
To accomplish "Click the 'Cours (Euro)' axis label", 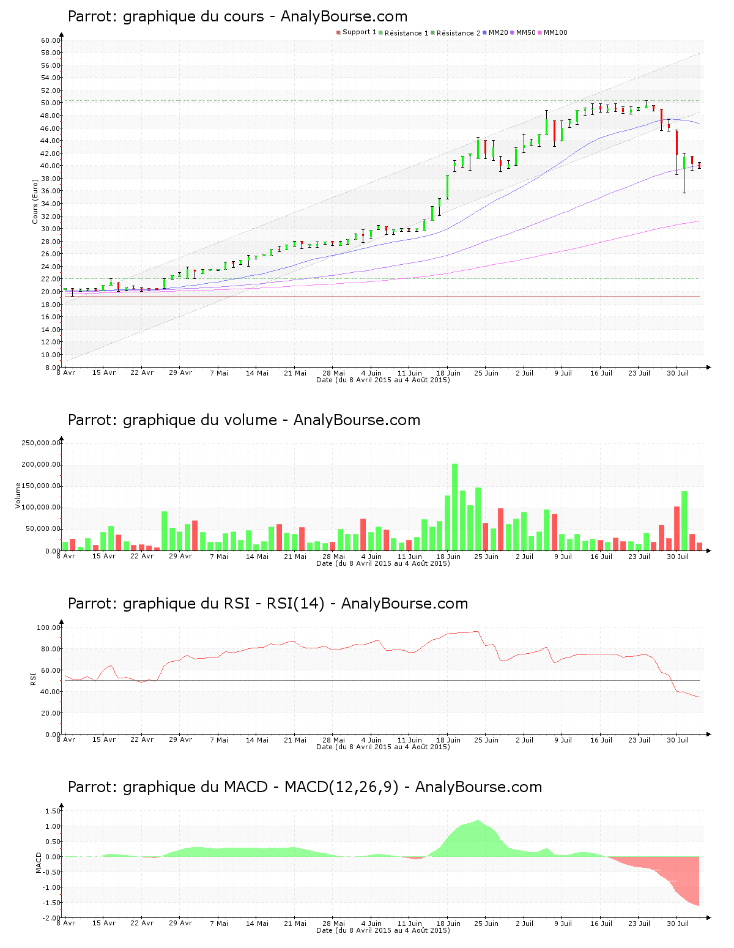I will (35, 201).
